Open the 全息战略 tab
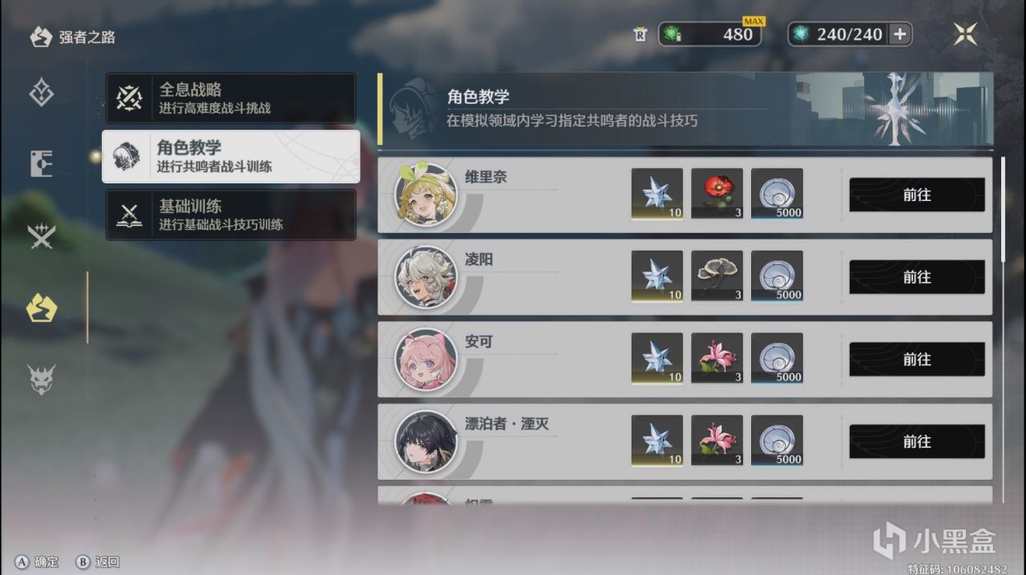 pyautogui.click(x=231, y=98)
